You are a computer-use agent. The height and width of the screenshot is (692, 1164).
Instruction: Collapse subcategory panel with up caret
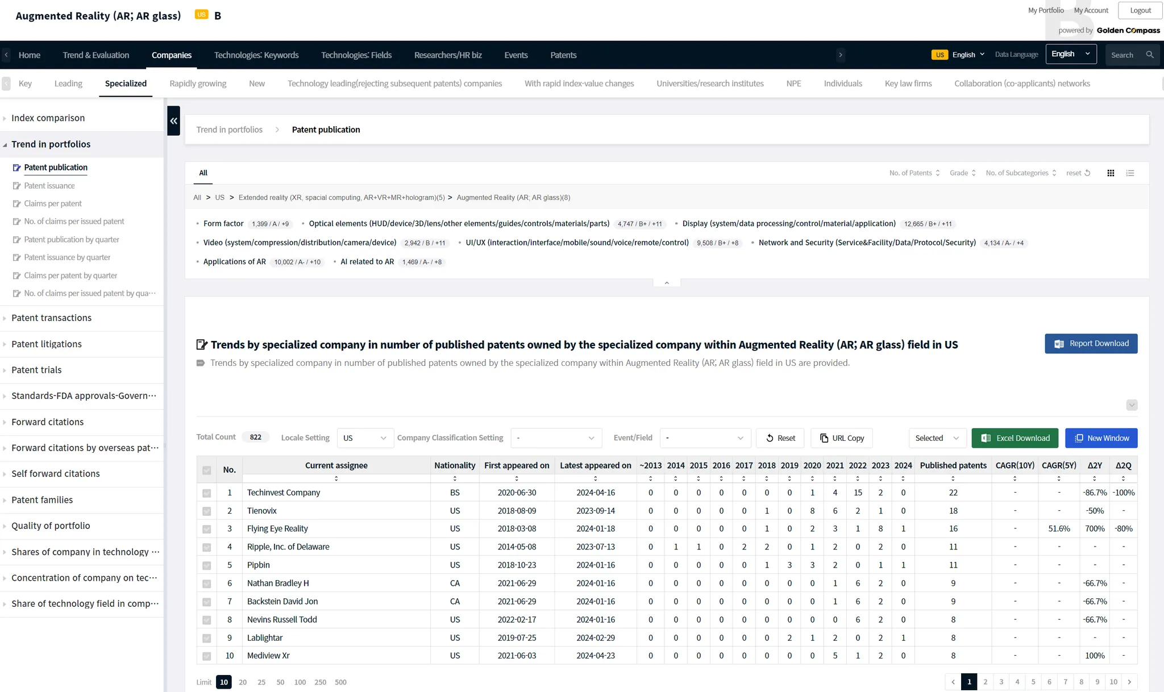[667, 282]
